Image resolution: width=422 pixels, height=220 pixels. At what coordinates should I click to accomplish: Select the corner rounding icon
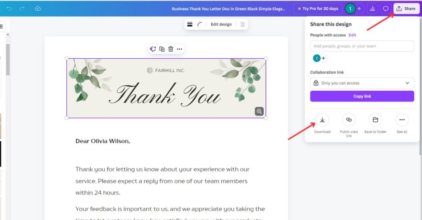[x=199, y=24]
